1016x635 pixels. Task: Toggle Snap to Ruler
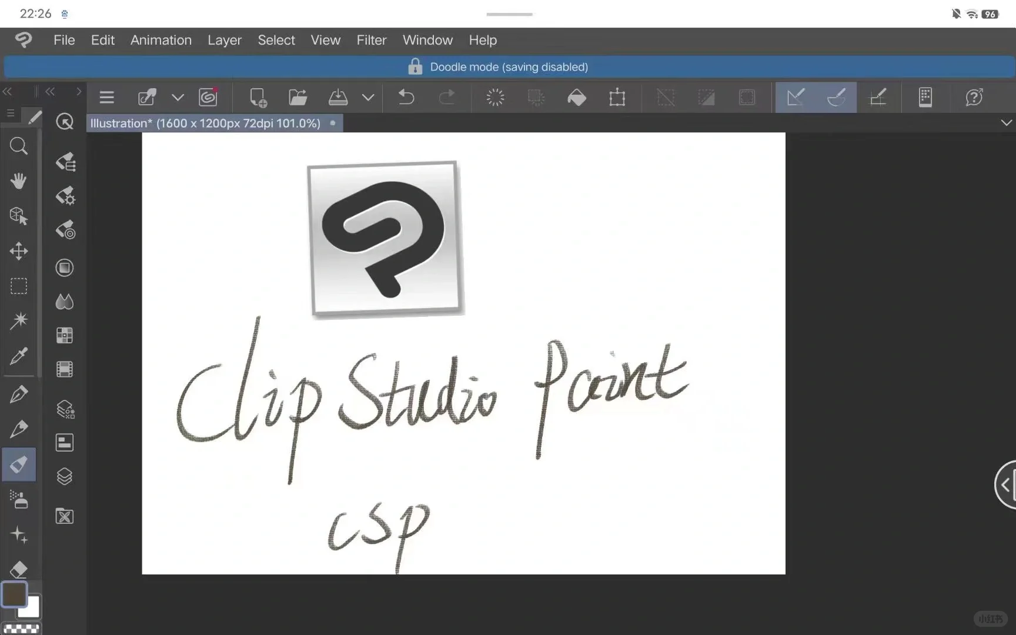796,97
